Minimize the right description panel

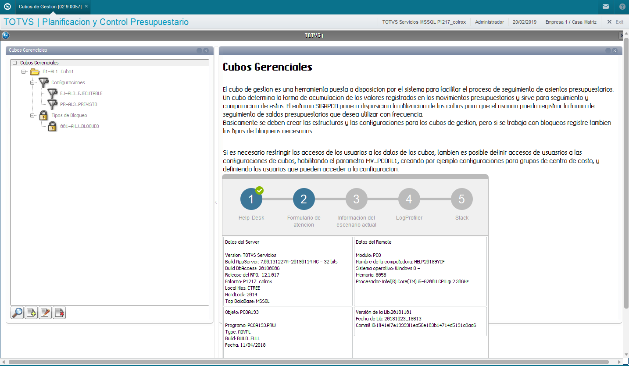tap(608, 50)
